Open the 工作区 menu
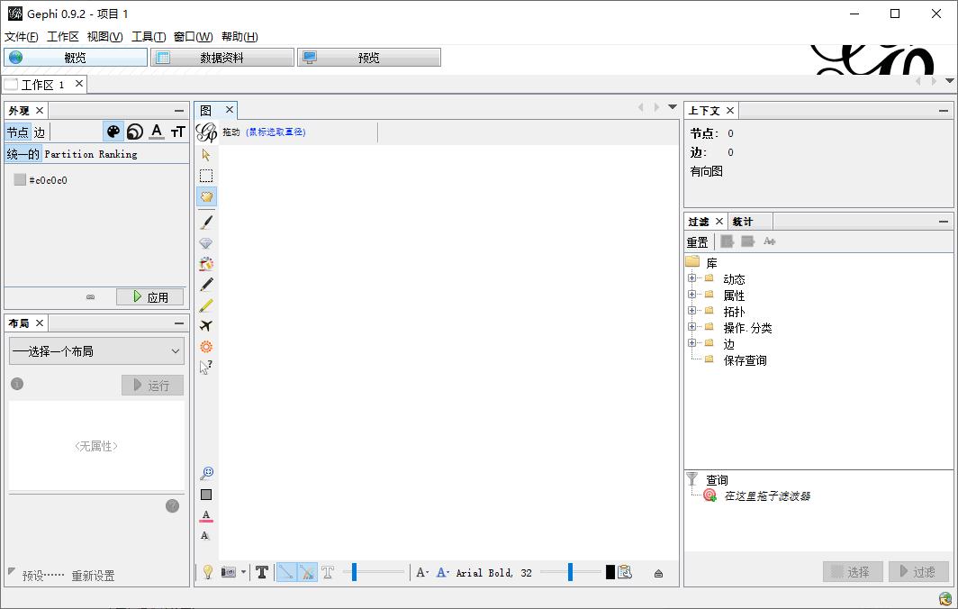Image resolution: width=958 pixels, height=609 pixels. click(x=63, y=37)
